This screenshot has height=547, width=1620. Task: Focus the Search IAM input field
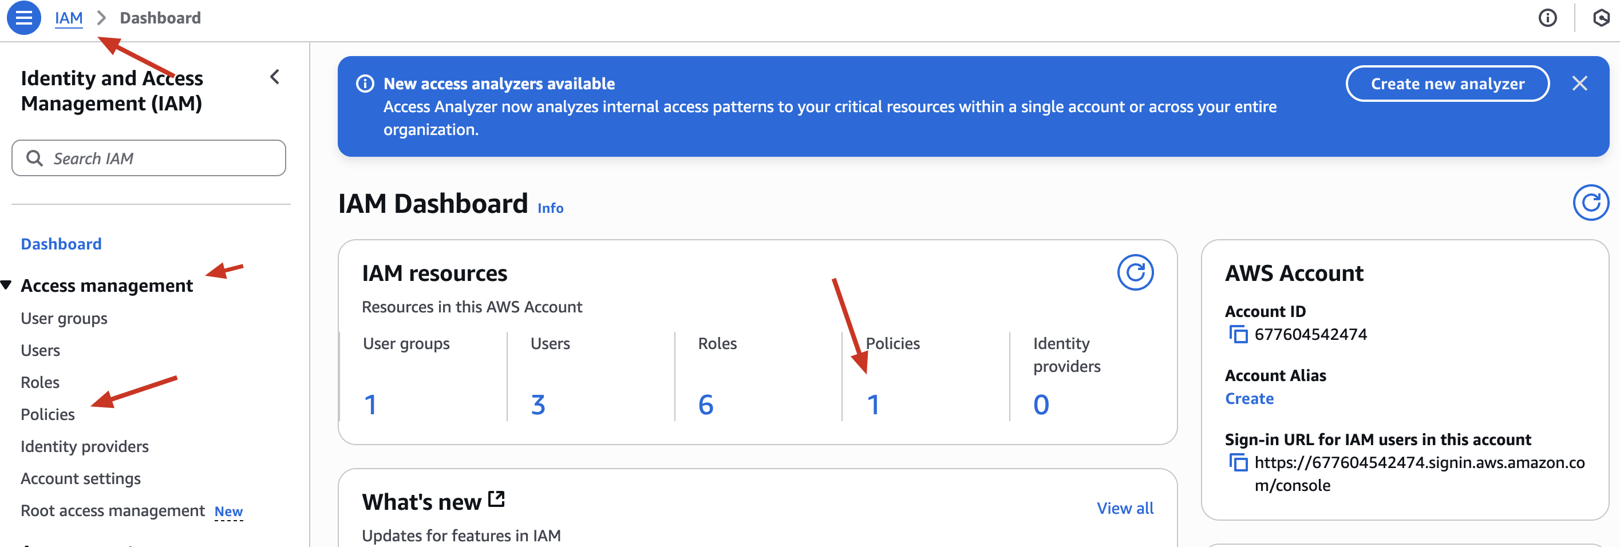pyautogui.click(x=148, y=158)
